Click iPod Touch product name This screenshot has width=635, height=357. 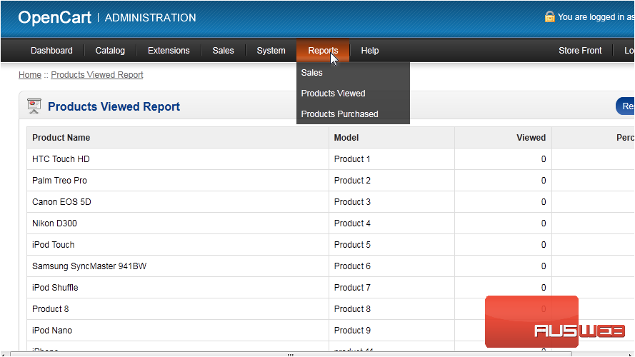53,245
